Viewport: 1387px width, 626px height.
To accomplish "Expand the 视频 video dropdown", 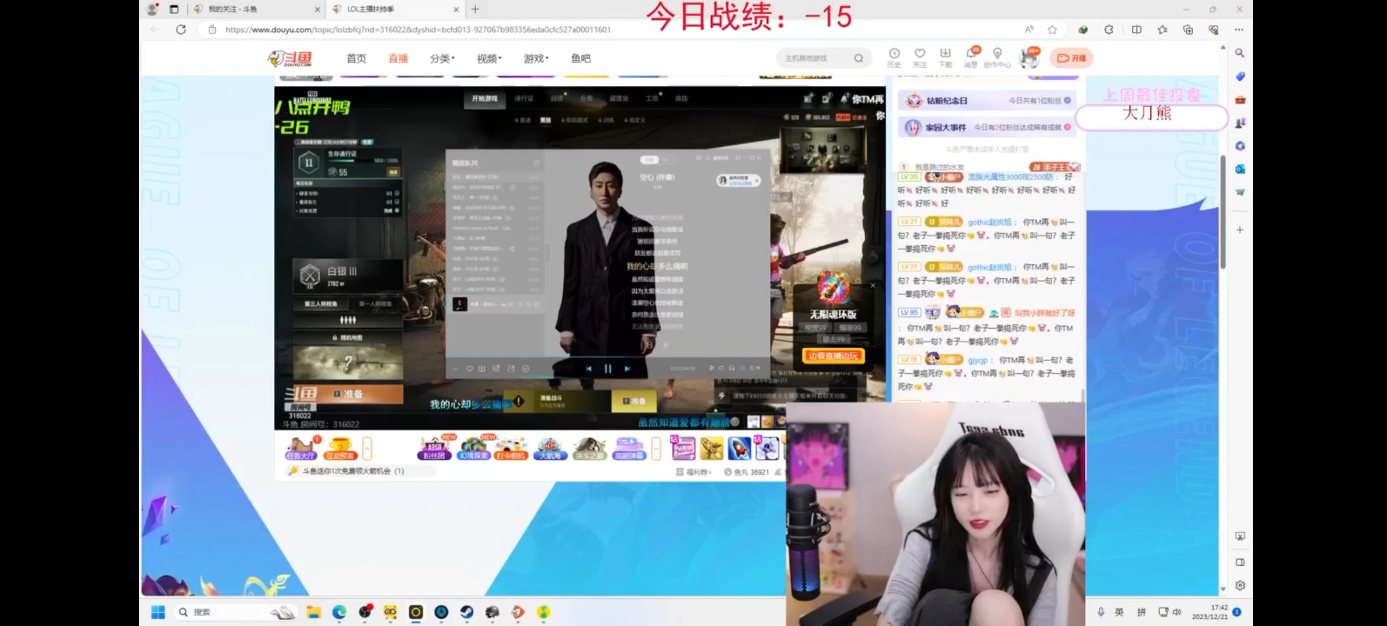I will pos(489,58).
